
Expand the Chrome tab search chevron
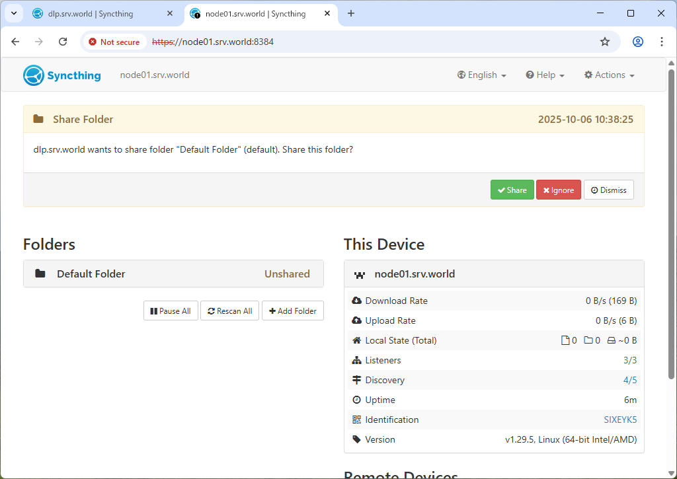(x=13, y=13)
